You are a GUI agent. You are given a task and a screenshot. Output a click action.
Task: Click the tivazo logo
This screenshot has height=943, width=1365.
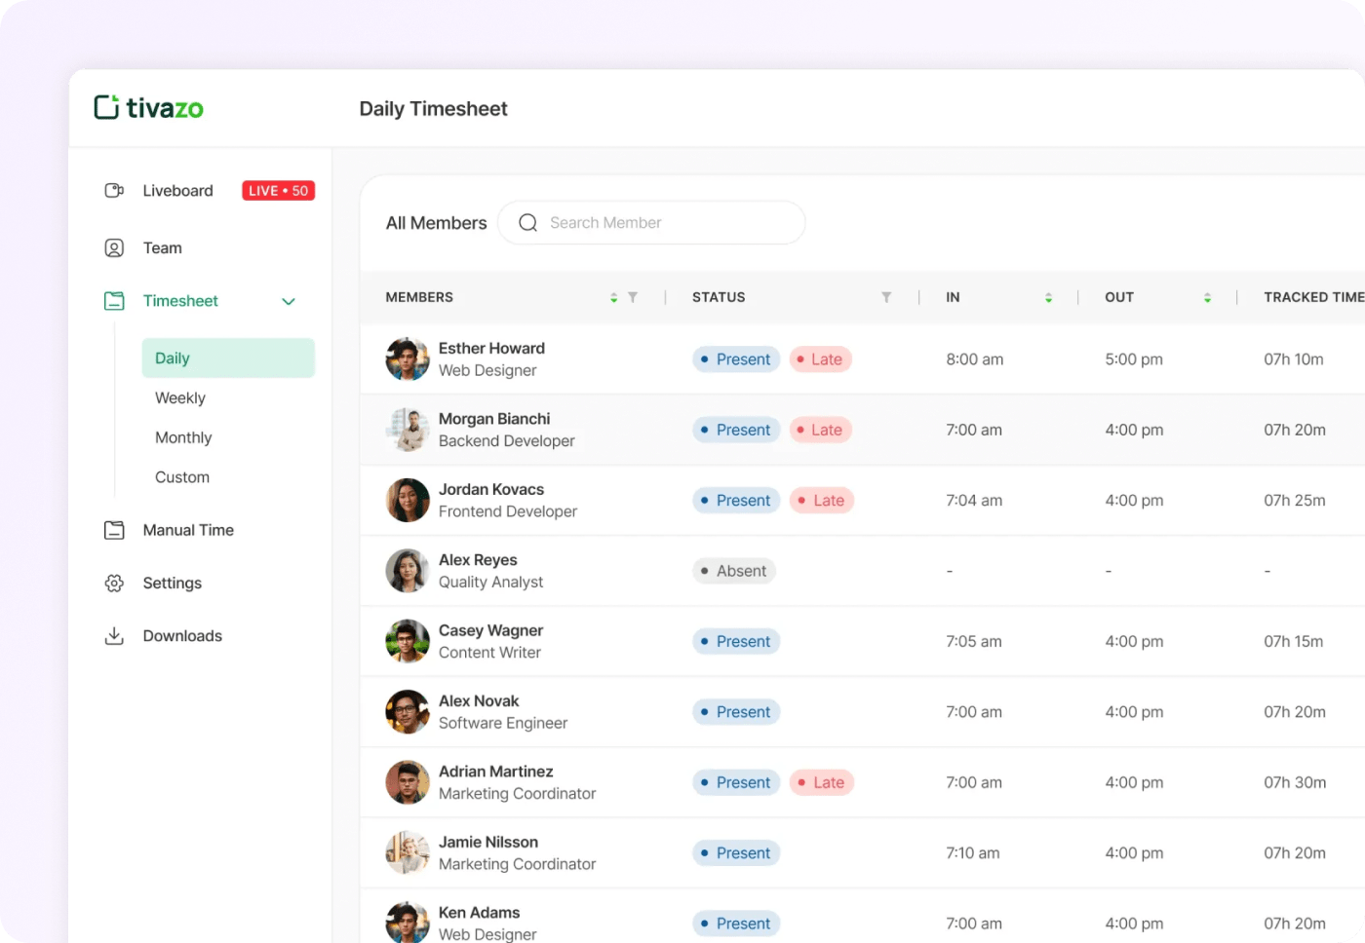pyautogui.click(x=148, y=107)
